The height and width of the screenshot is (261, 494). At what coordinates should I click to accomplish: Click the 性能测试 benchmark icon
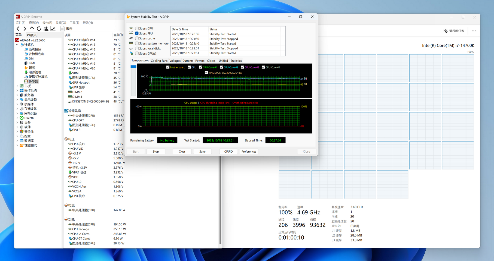click(x=22, y=145)
